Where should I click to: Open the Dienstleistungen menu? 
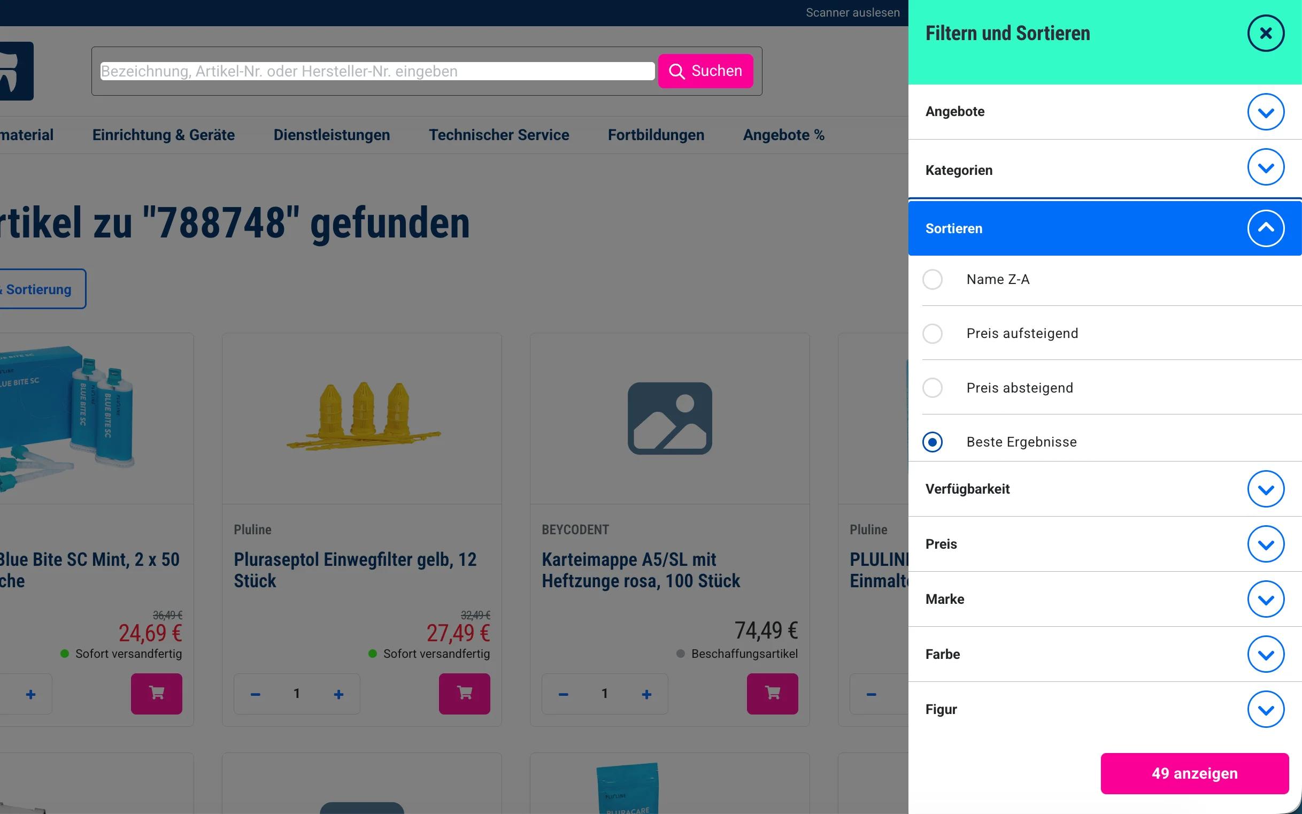point(332,135)
